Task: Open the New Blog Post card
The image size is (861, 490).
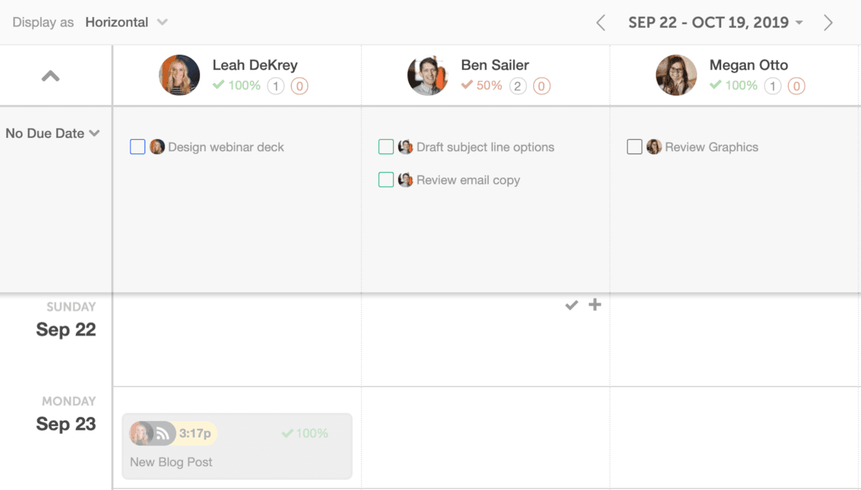Action: pos(237,446)
